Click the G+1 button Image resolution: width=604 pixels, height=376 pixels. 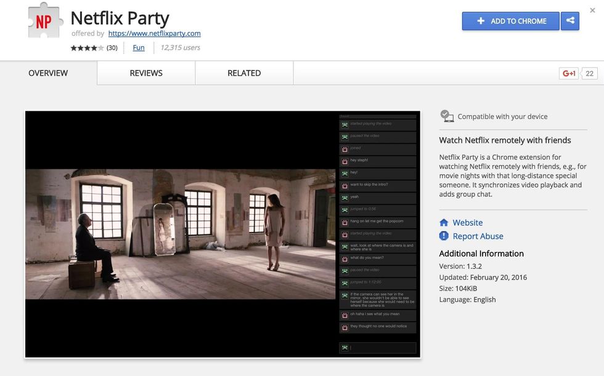(568, 73)
